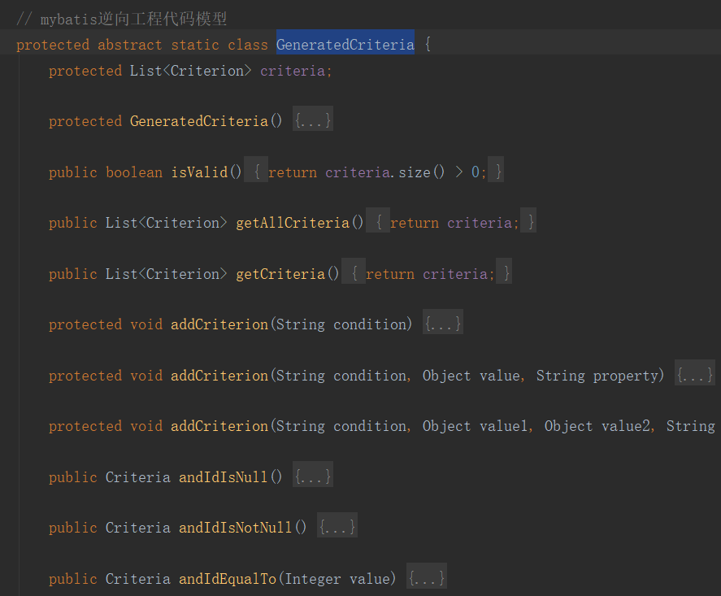Screen dimensions: 721x596
Task: Expand folded body after String property parameter
Action: point(694,374)
